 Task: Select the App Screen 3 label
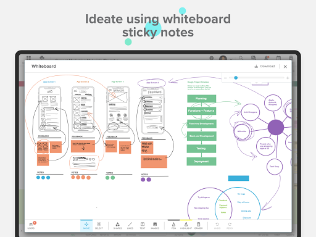tap(117, 81)
